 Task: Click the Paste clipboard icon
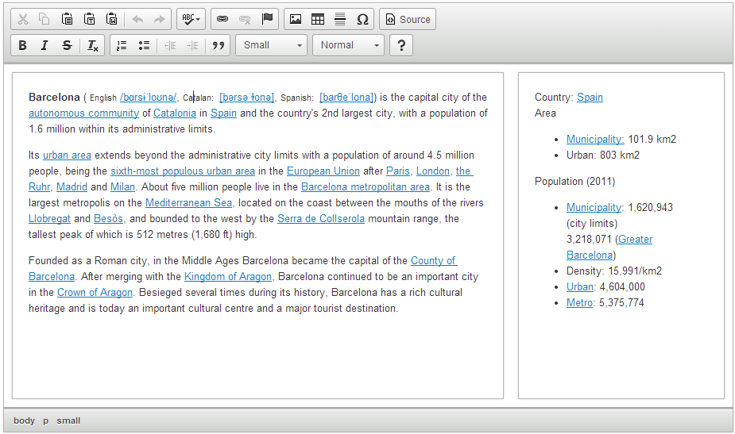point(67,19)
